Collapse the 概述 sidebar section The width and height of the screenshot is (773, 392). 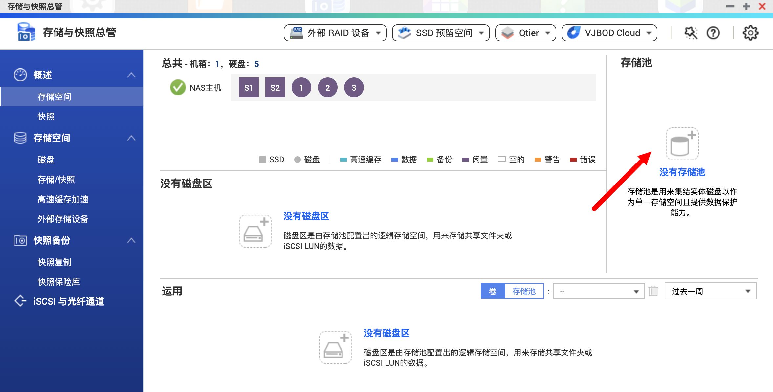pos(131,75)
